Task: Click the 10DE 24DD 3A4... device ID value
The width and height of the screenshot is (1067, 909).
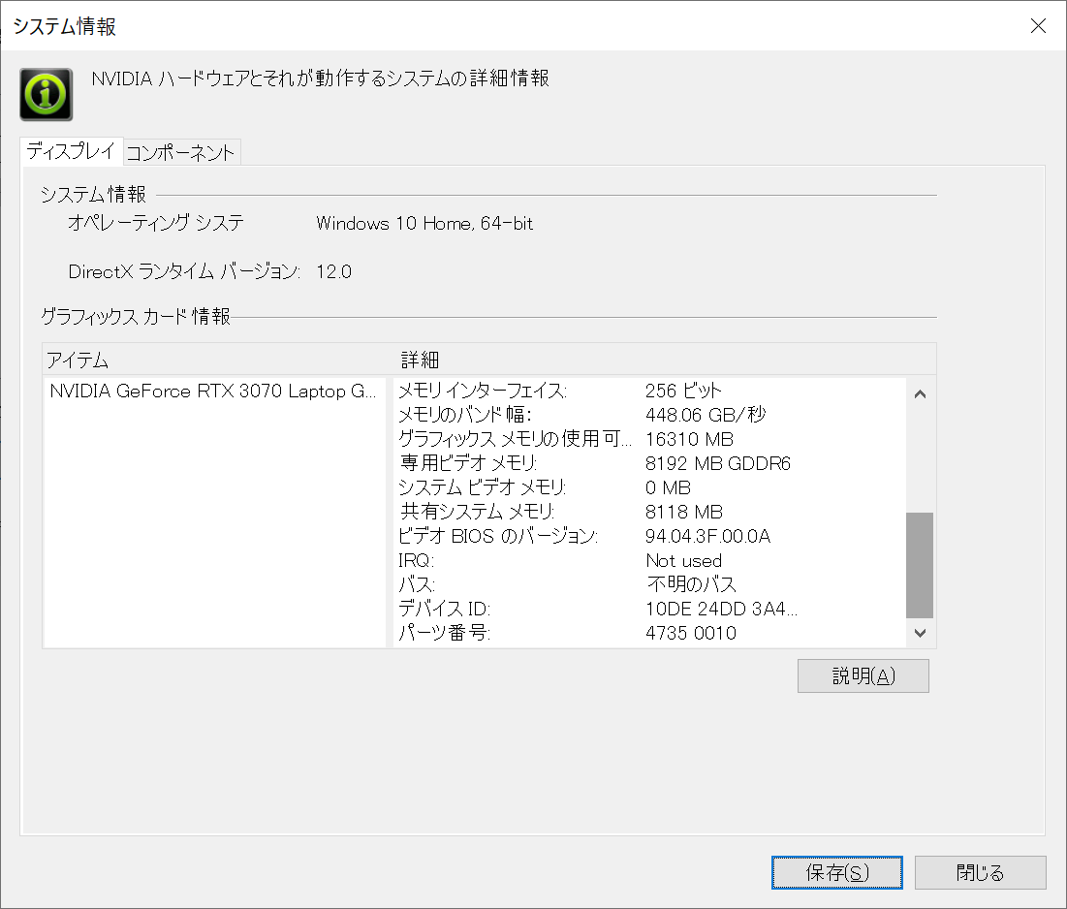Action: tap(721, 609)
